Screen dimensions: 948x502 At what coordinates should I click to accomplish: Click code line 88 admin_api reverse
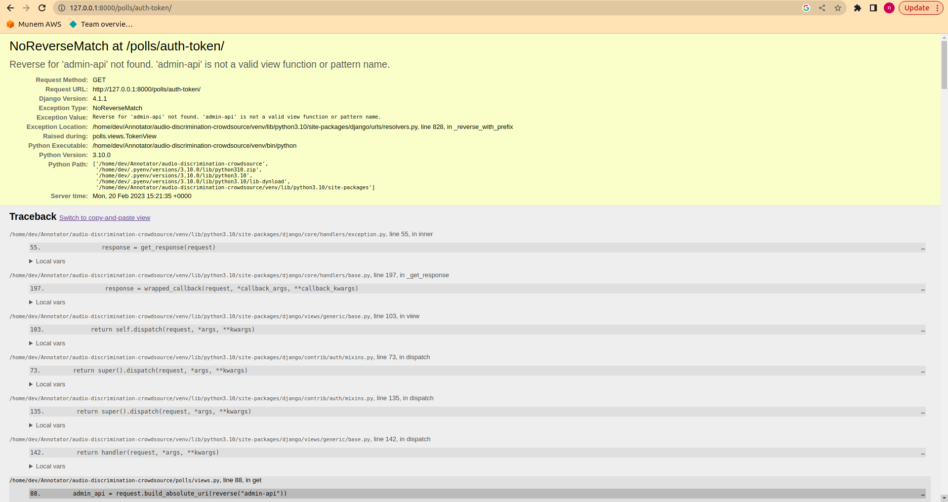pos(477,494)
